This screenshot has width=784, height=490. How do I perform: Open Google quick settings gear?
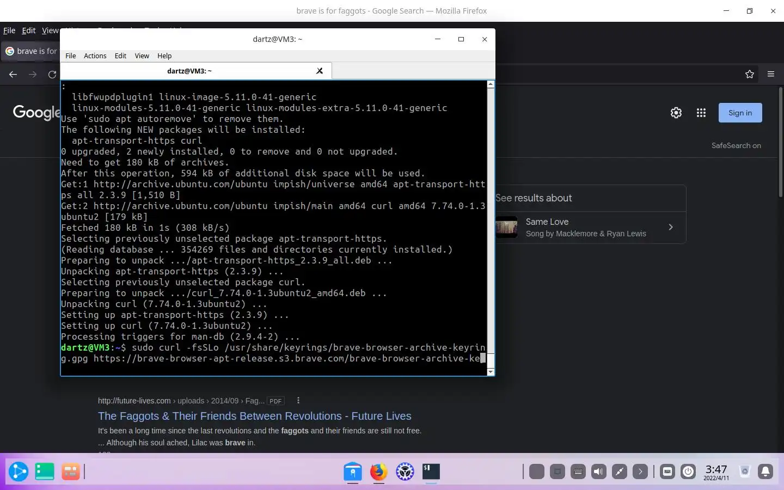coord(676,113)
